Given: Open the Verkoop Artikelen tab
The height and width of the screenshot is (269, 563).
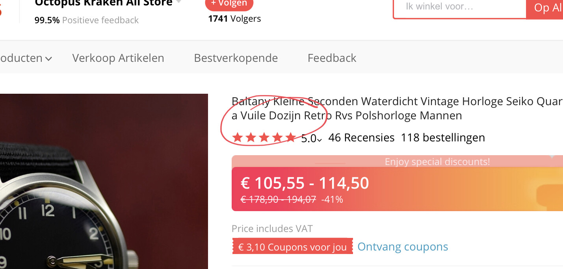Looking at the screenshot, I should click(x=118, y=58).
